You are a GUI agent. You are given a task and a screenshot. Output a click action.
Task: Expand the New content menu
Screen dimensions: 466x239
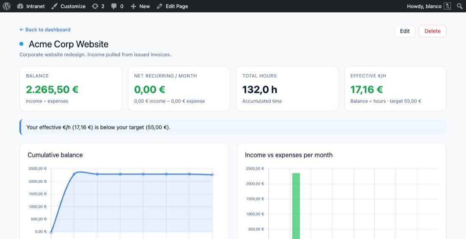click(x=140, y=6)
